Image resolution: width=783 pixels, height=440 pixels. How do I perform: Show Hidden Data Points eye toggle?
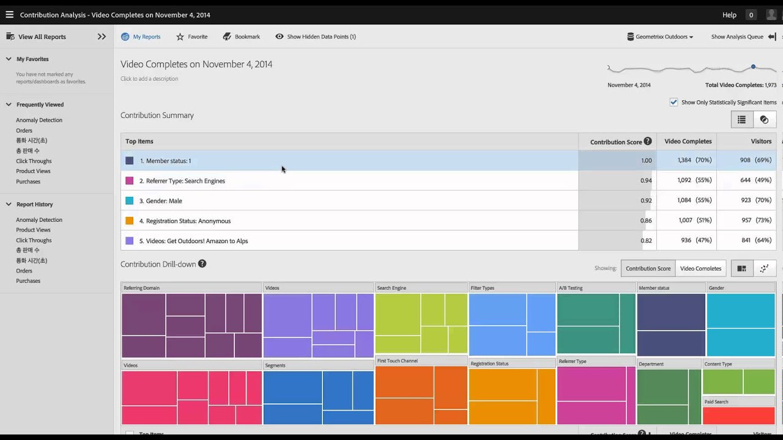click(280, 37)
